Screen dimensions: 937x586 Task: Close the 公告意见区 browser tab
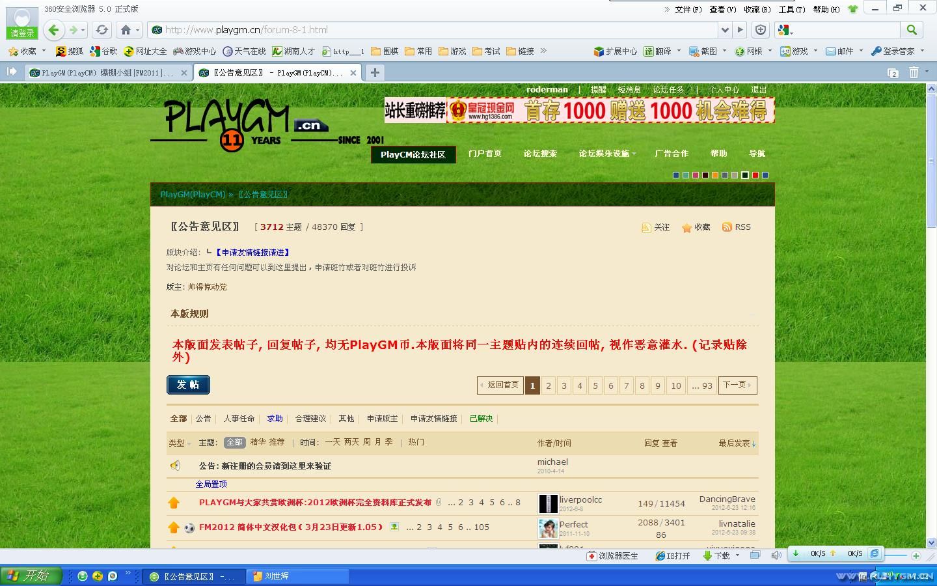(353, 73)
